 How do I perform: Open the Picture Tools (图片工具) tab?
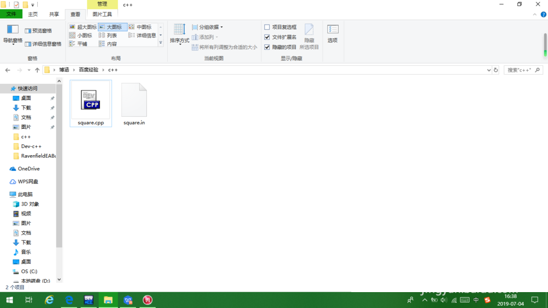[102, 14]
